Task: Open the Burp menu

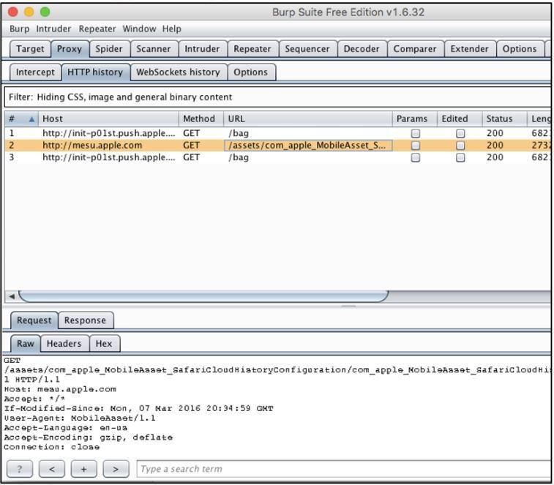Action: 20,29
